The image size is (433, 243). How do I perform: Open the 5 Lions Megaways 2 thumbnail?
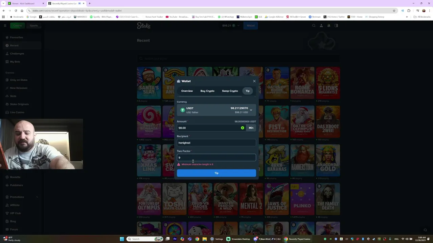pyautogui.click(x=328, y=83)
